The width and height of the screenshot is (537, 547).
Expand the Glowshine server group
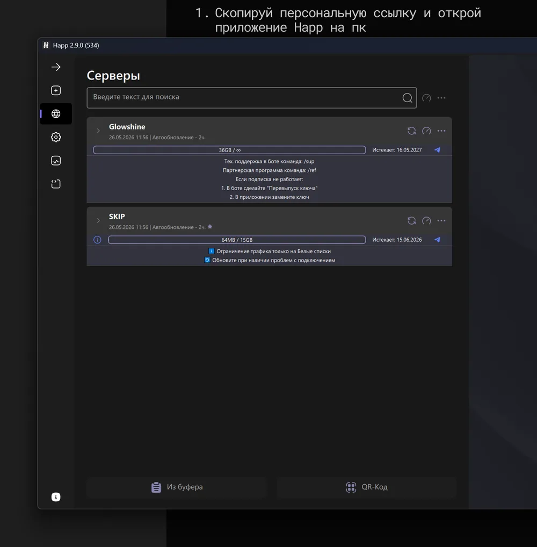[x=98, y=131]
